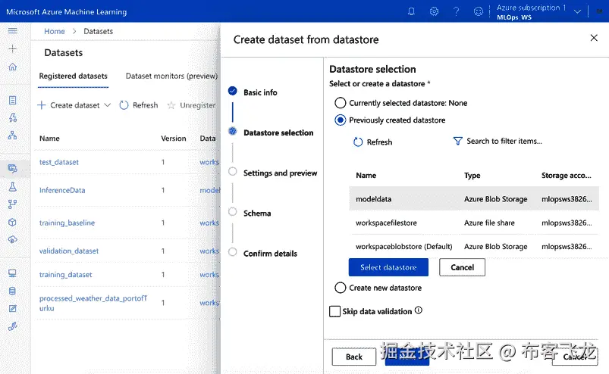Go to Schema wizard step
This screenshot has height=374, width=609.
(x=257, y=213)
